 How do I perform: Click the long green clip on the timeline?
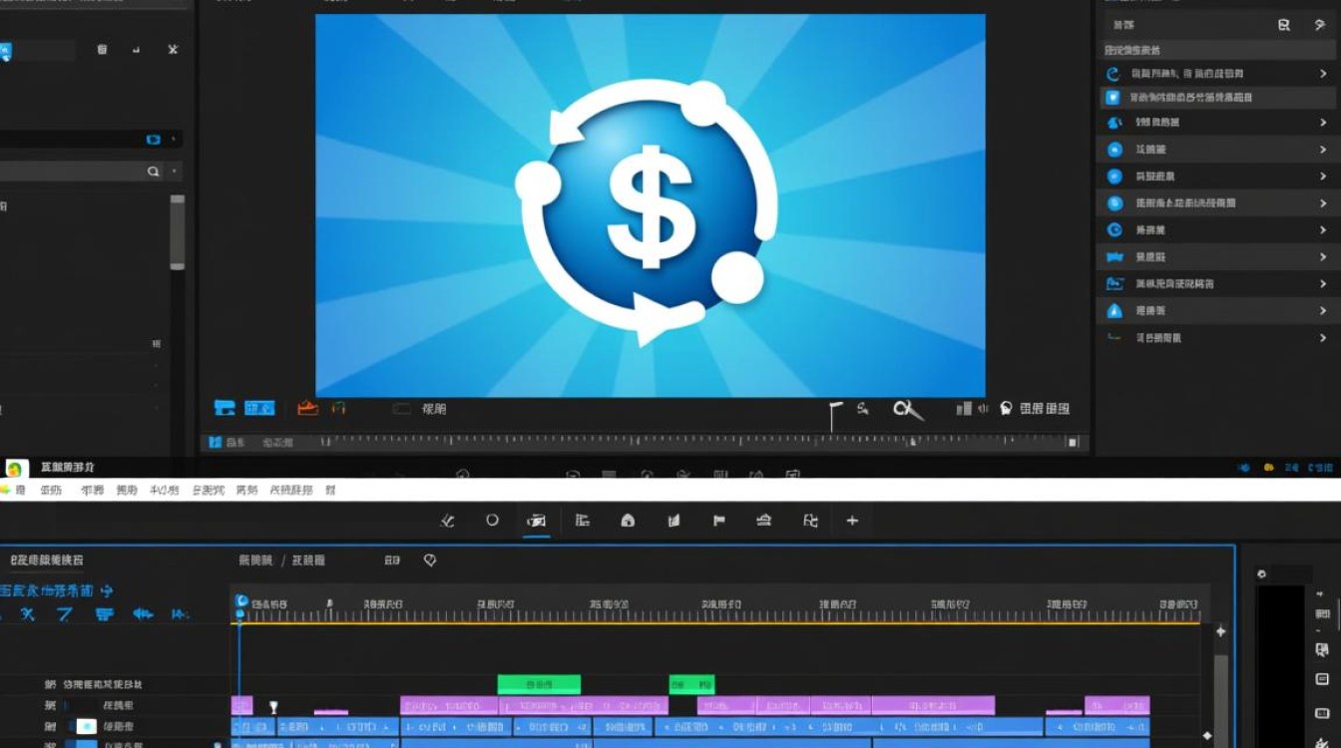tap(539, 685)
